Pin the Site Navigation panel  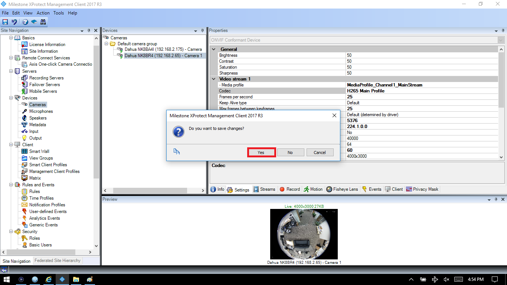[x=89, y=30]
